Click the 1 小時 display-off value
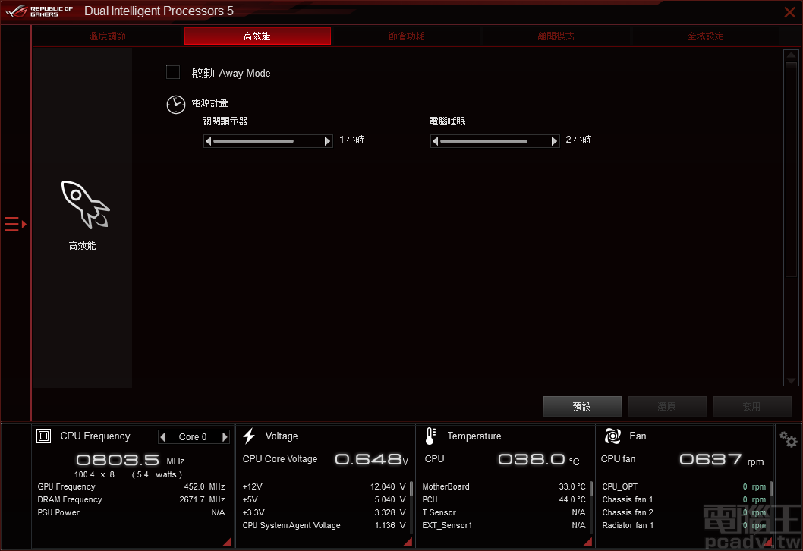The height and width of the screenshot is (551, 803). click(352, 140)
